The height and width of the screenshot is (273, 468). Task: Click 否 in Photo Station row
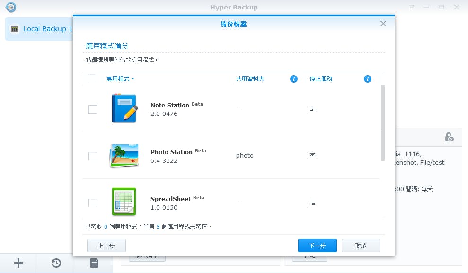tap(312, 156)
